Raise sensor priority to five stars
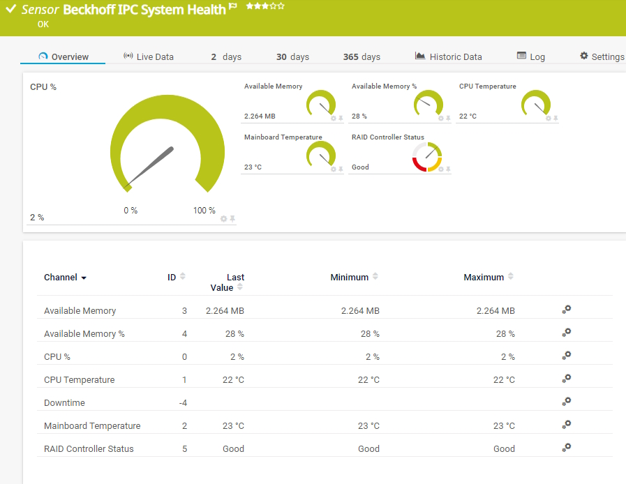 coord(279,6)
